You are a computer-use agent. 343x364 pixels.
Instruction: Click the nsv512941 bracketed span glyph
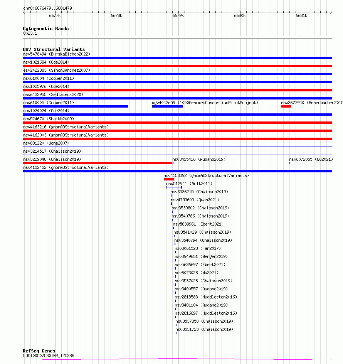(174, 187)
